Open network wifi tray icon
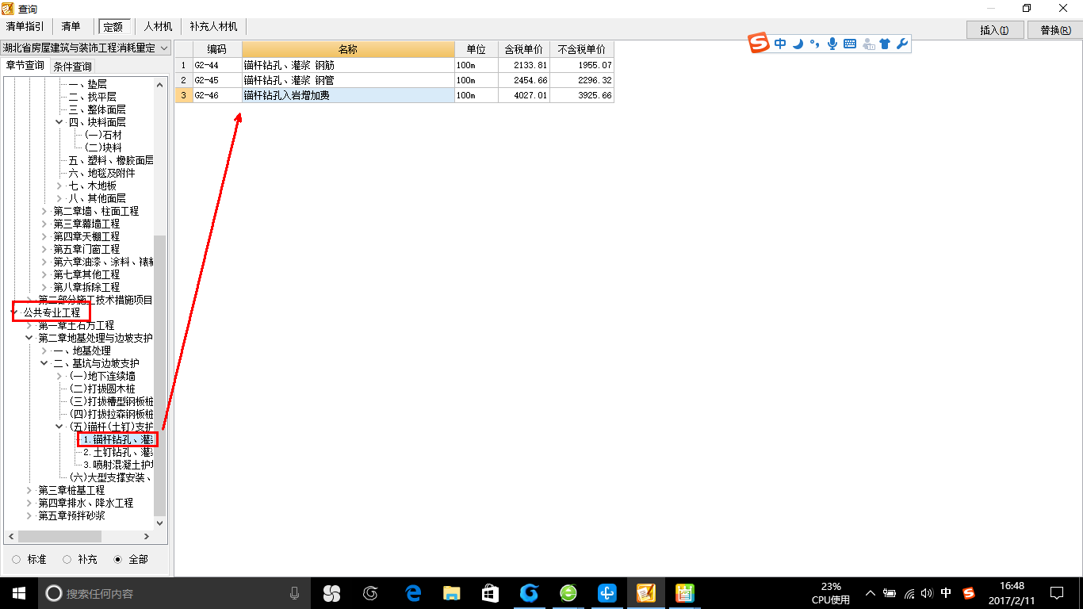Viewport: 1083px width, 609px height. pyautogui.click(x=909, y=593)
